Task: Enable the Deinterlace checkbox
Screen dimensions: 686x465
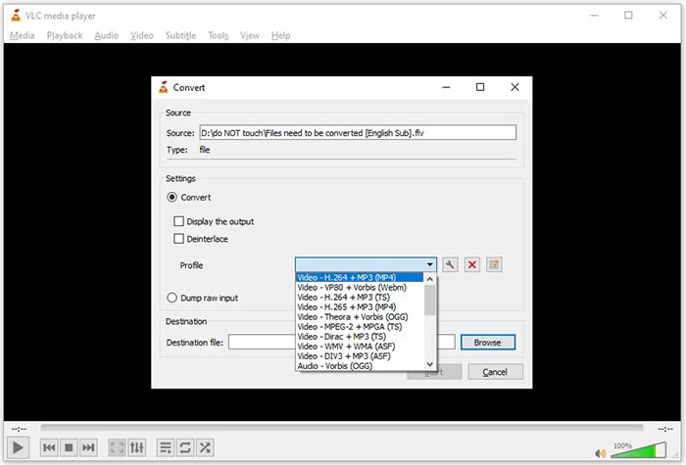Action: [x=178, y=239]
